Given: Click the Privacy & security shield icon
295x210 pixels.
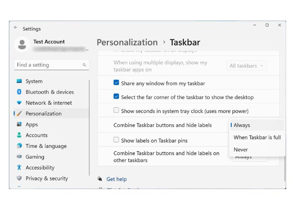Looking at the screenshot, I should point(19,178).
